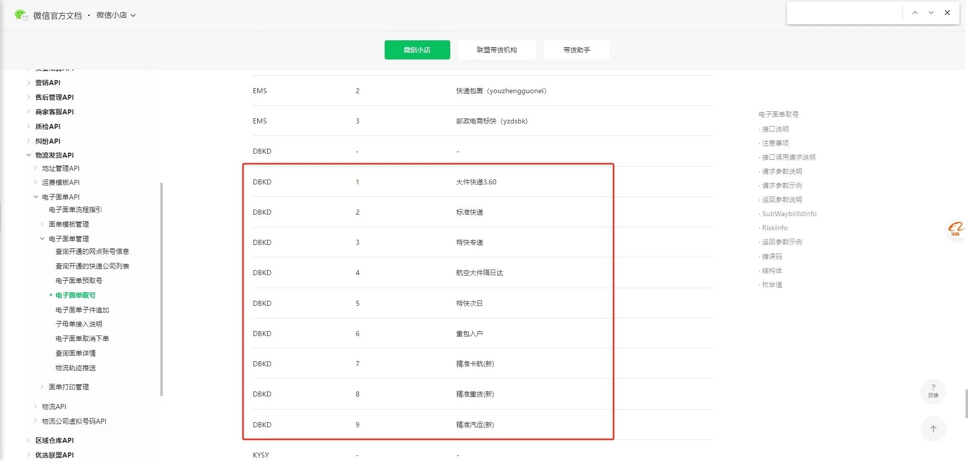Select the 大件快递3.60 cell
Viewport: 968px width, 461px height.
(476, 182)
